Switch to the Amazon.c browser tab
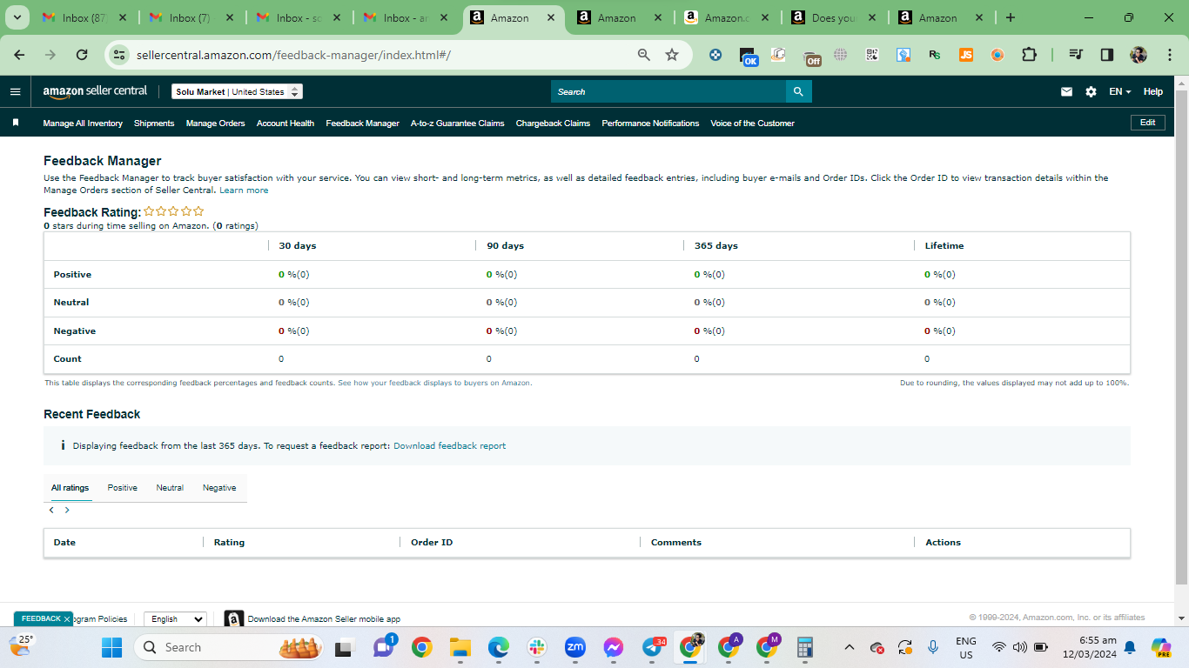1189x668 pixels. (x=727, y=17)
